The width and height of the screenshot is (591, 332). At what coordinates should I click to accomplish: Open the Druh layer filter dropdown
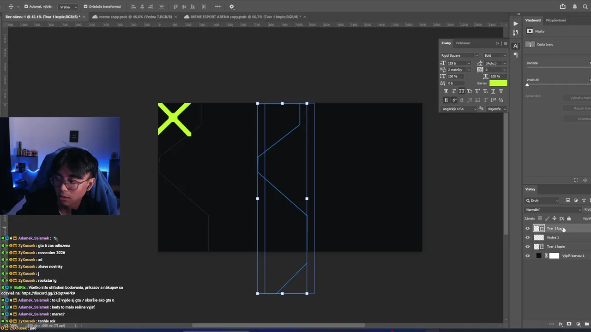click(x=542, y=201)
